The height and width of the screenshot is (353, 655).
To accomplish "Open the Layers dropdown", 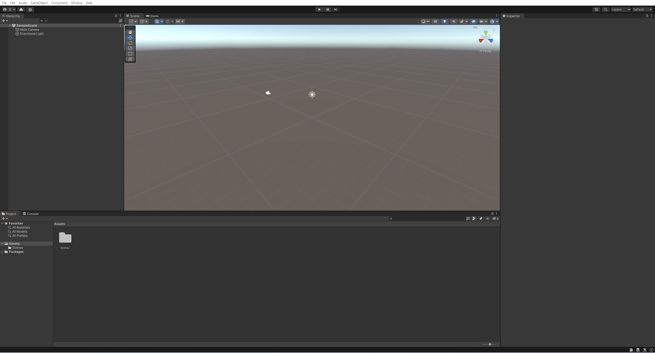I will [x=620, y=9].
